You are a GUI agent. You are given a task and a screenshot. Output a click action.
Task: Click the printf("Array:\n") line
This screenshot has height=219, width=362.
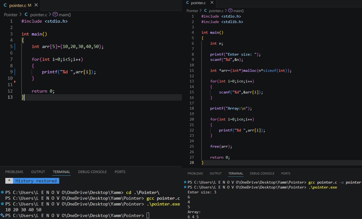coord(231,108)
